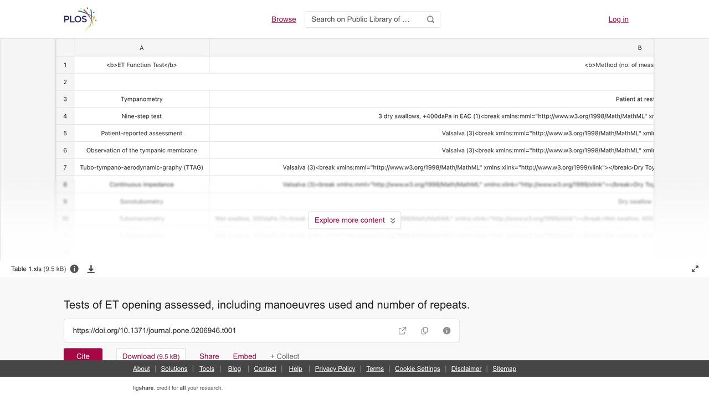This screenshot has width=709, height=399.
Task: Click Log in link
Action: coord(618,19)
